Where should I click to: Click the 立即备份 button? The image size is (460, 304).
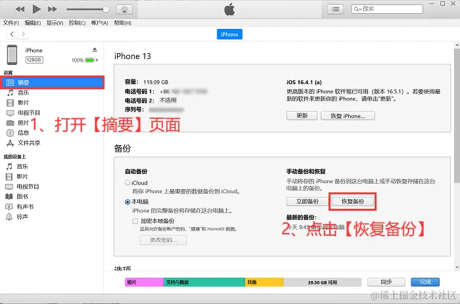(x=307, y=202)
